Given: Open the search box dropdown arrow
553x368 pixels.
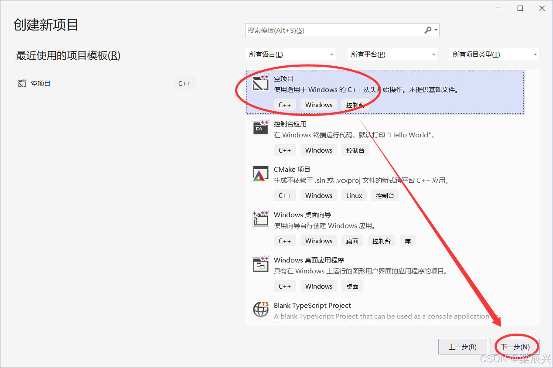Looking at the screenshot, I should click(x=436, y=31).
